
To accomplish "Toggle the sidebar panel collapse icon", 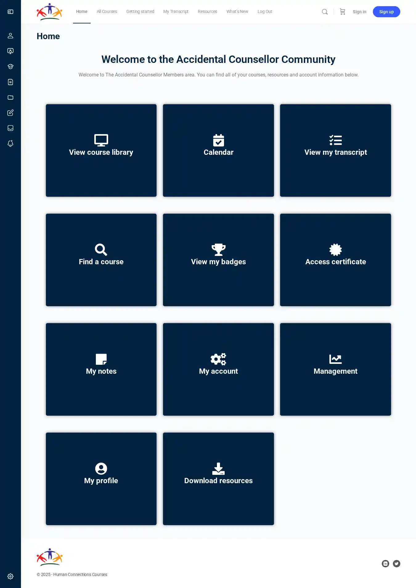I will coord(10,12).
